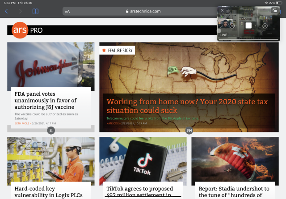This screenshot has width=286, height=199.
Task: Jump to LIVE in the floating video
Action: coord(224,34)
